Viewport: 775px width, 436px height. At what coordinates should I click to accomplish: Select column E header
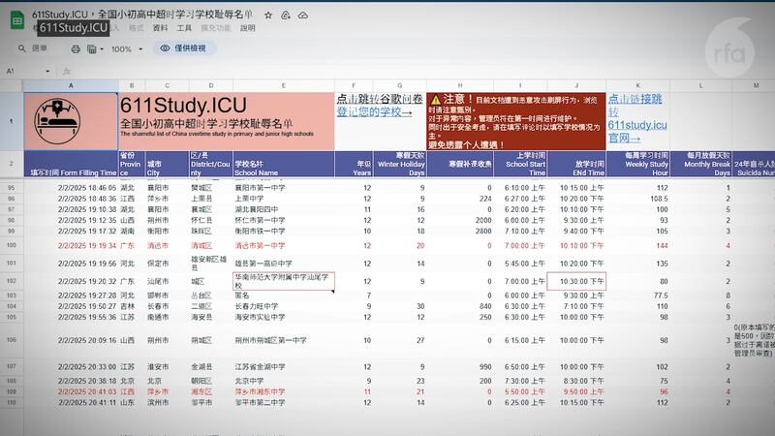click(284, 85)
